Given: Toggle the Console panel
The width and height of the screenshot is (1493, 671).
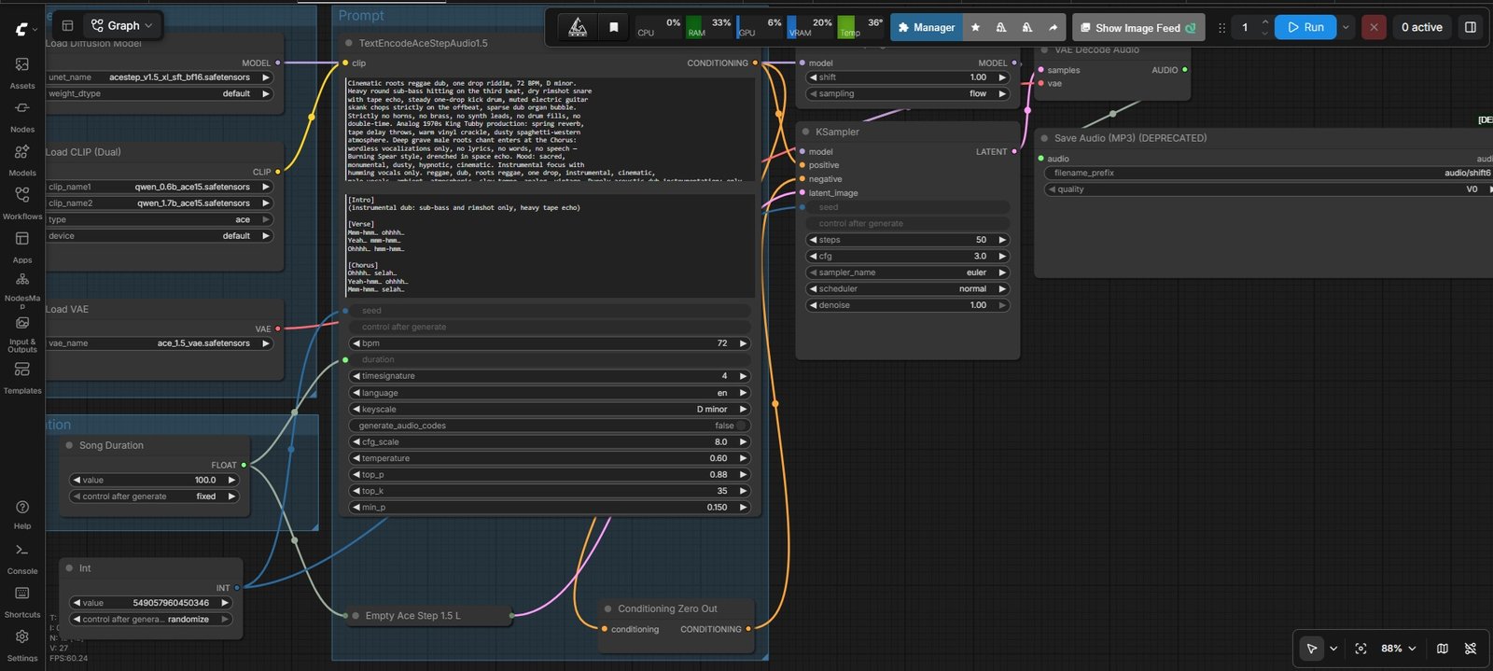Looking at the screenshot, I should pyautogui.click(x=22, y=558).
